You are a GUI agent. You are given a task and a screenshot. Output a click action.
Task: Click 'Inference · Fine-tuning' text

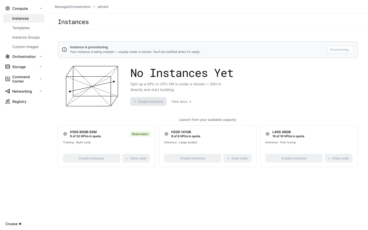280,142
